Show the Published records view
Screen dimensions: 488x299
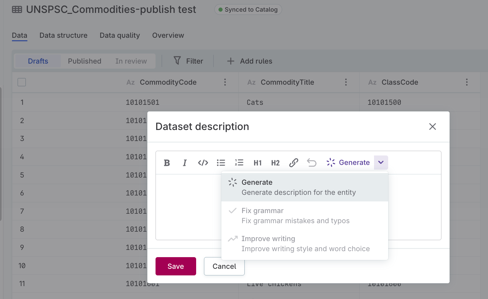[84, 61]
